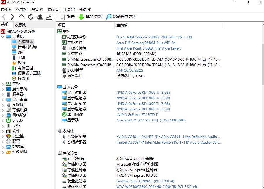Click the line chart toolbar icon

coord(49,17)
